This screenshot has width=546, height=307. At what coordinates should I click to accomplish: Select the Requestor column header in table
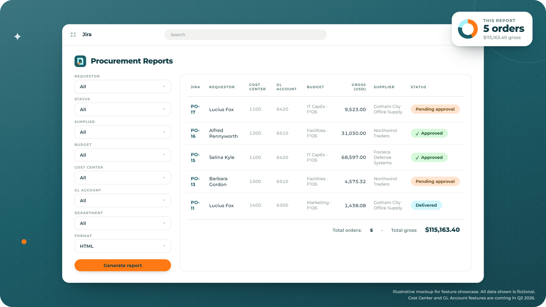tap(222, 87)
